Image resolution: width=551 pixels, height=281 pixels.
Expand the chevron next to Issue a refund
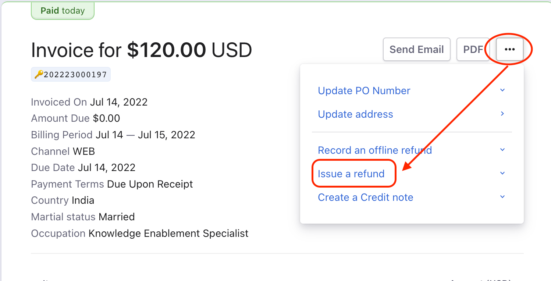tap(502, 174)
